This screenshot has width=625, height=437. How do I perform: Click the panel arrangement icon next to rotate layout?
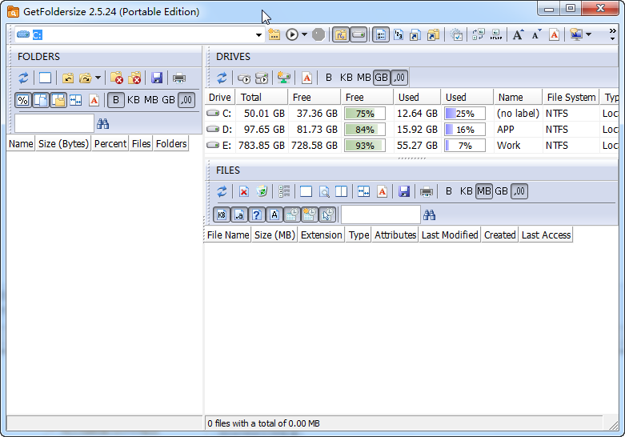click(496, 34)
